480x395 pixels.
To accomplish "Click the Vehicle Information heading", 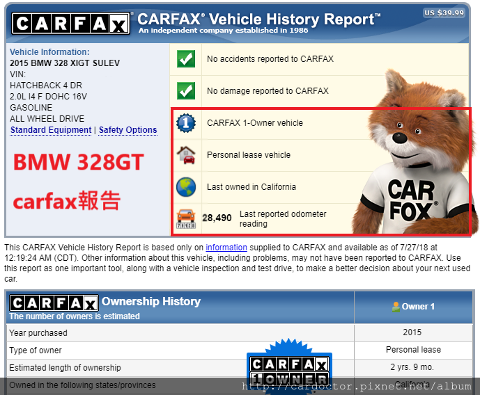I will [49, 52].
